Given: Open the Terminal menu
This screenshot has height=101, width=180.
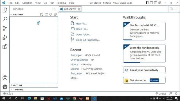Looking at the screenshot, I should (62, 3).
